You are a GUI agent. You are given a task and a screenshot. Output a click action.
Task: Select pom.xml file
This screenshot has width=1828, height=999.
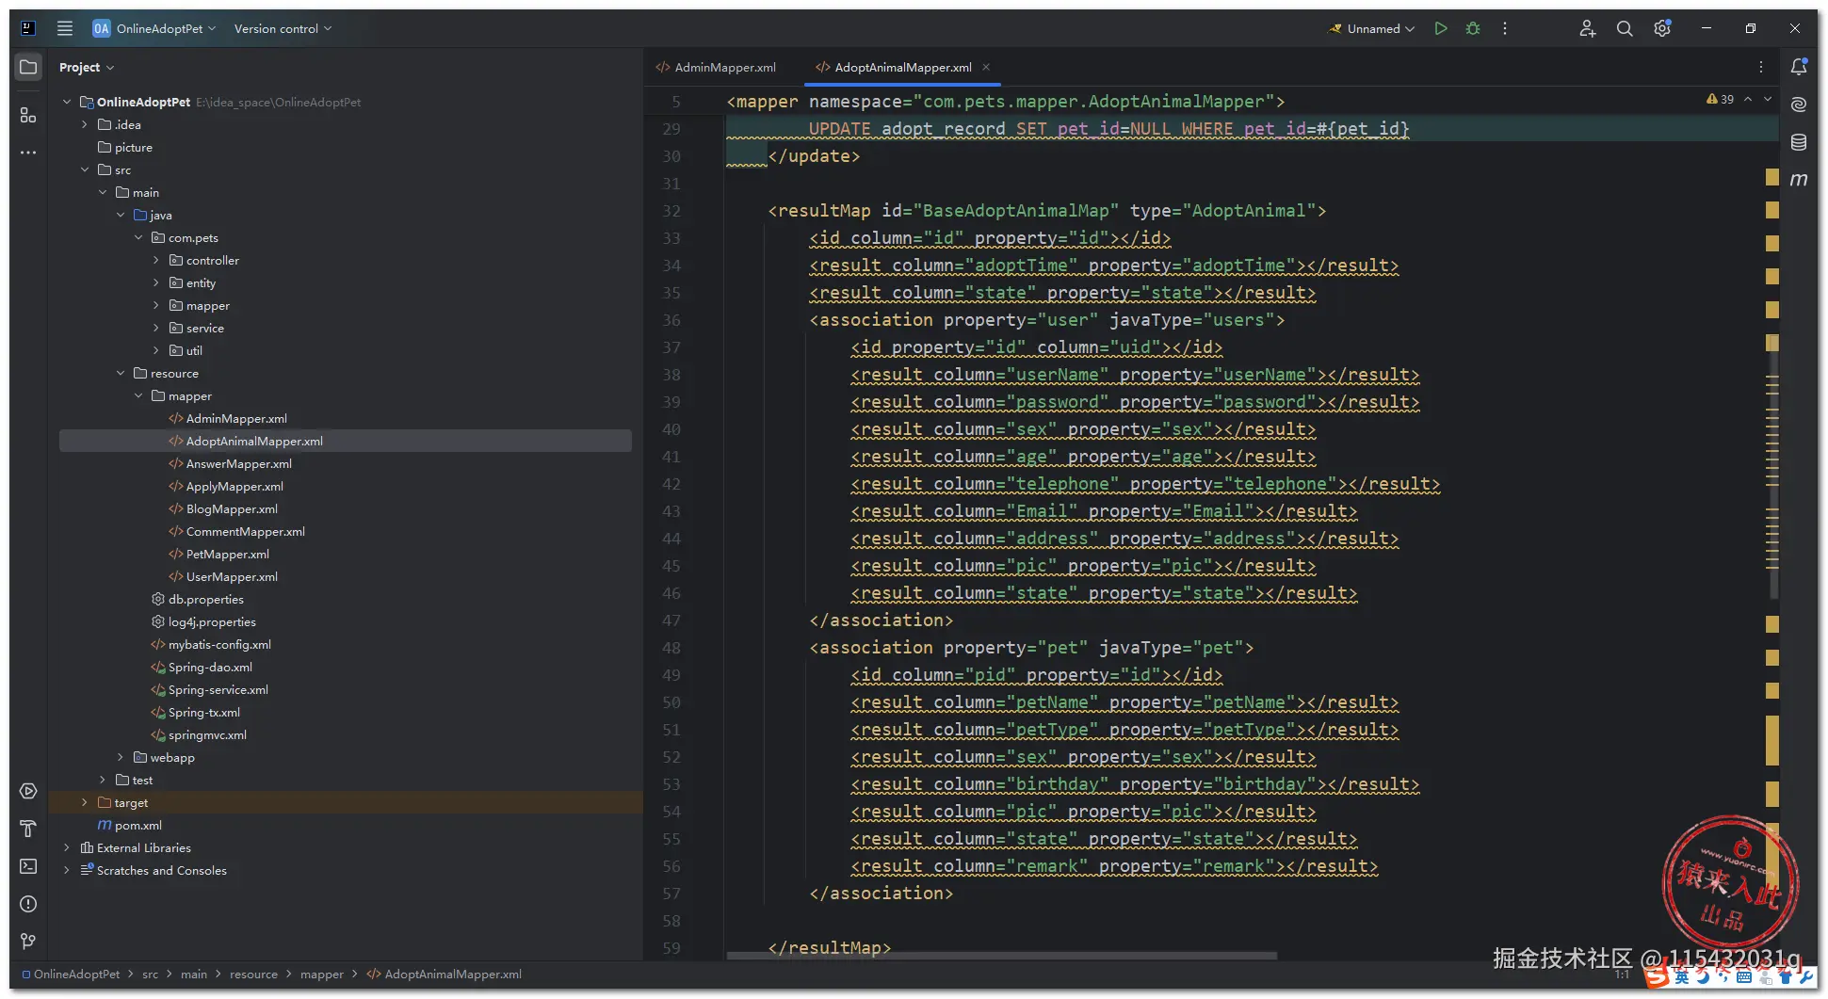point(138,825)
